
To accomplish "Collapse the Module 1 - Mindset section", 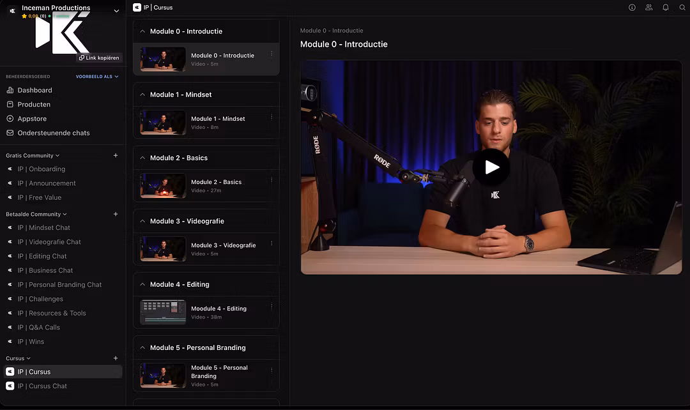I will [142, 95].
